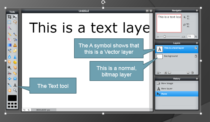Select the Hand tool
This screenshot has height=122, width=210.
pos(10,90)
